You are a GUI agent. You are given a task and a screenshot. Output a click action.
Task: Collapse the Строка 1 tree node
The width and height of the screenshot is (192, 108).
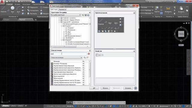point(61,26)
